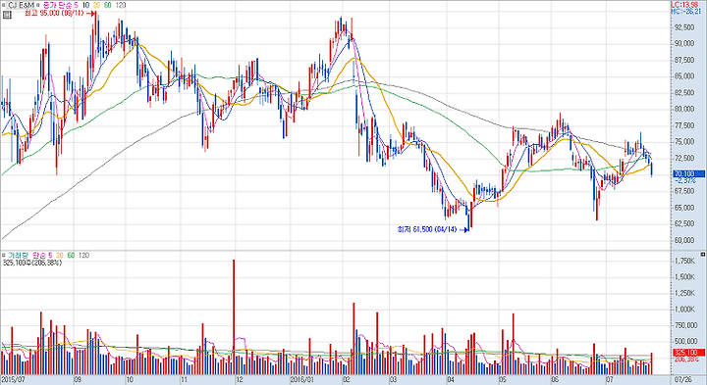Image resolution: width=707 pixels, height=385 pixels.
Task: Click the grid icon under the CJ E&M title
Action: coord(7,15)
